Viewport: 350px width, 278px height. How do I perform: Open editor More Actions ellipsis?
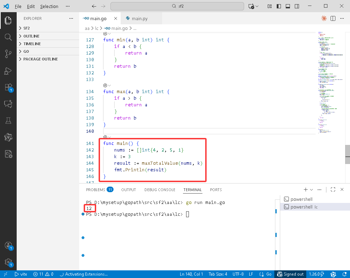[342, 18]
